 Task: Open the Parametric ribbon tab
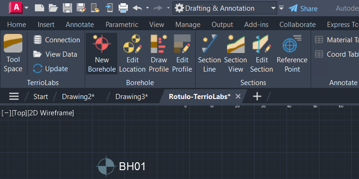pyautogui.click(x=122, y=25)
